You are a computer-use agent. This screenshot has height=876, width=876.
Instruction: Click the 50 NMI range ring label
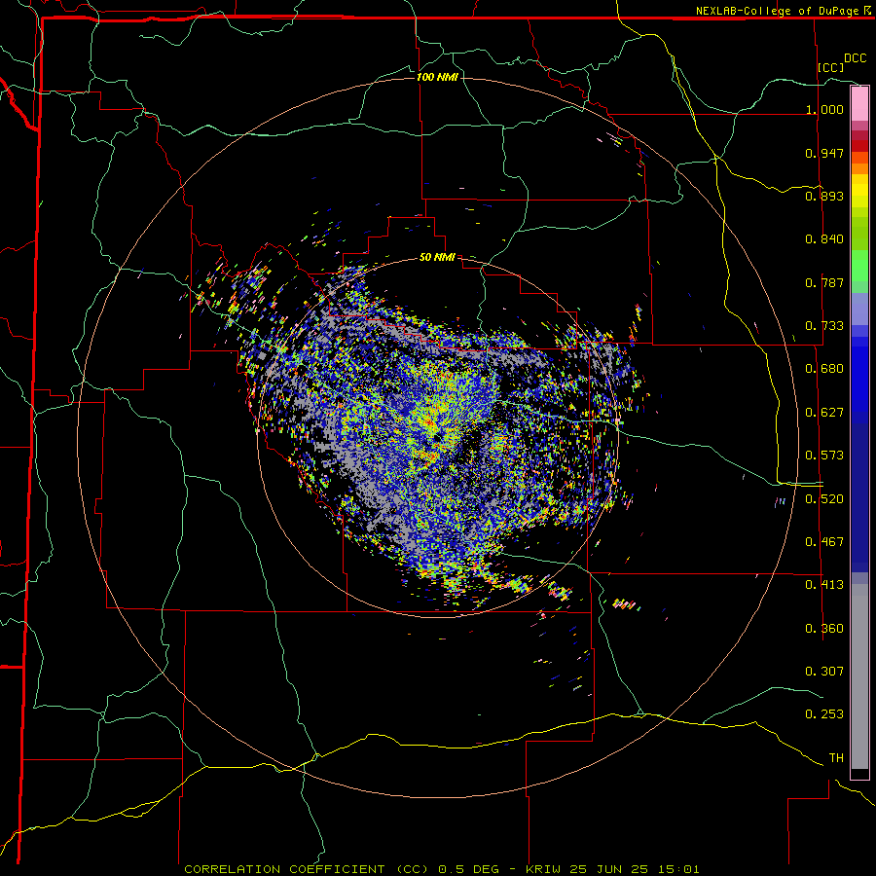[x=437, y=257]
